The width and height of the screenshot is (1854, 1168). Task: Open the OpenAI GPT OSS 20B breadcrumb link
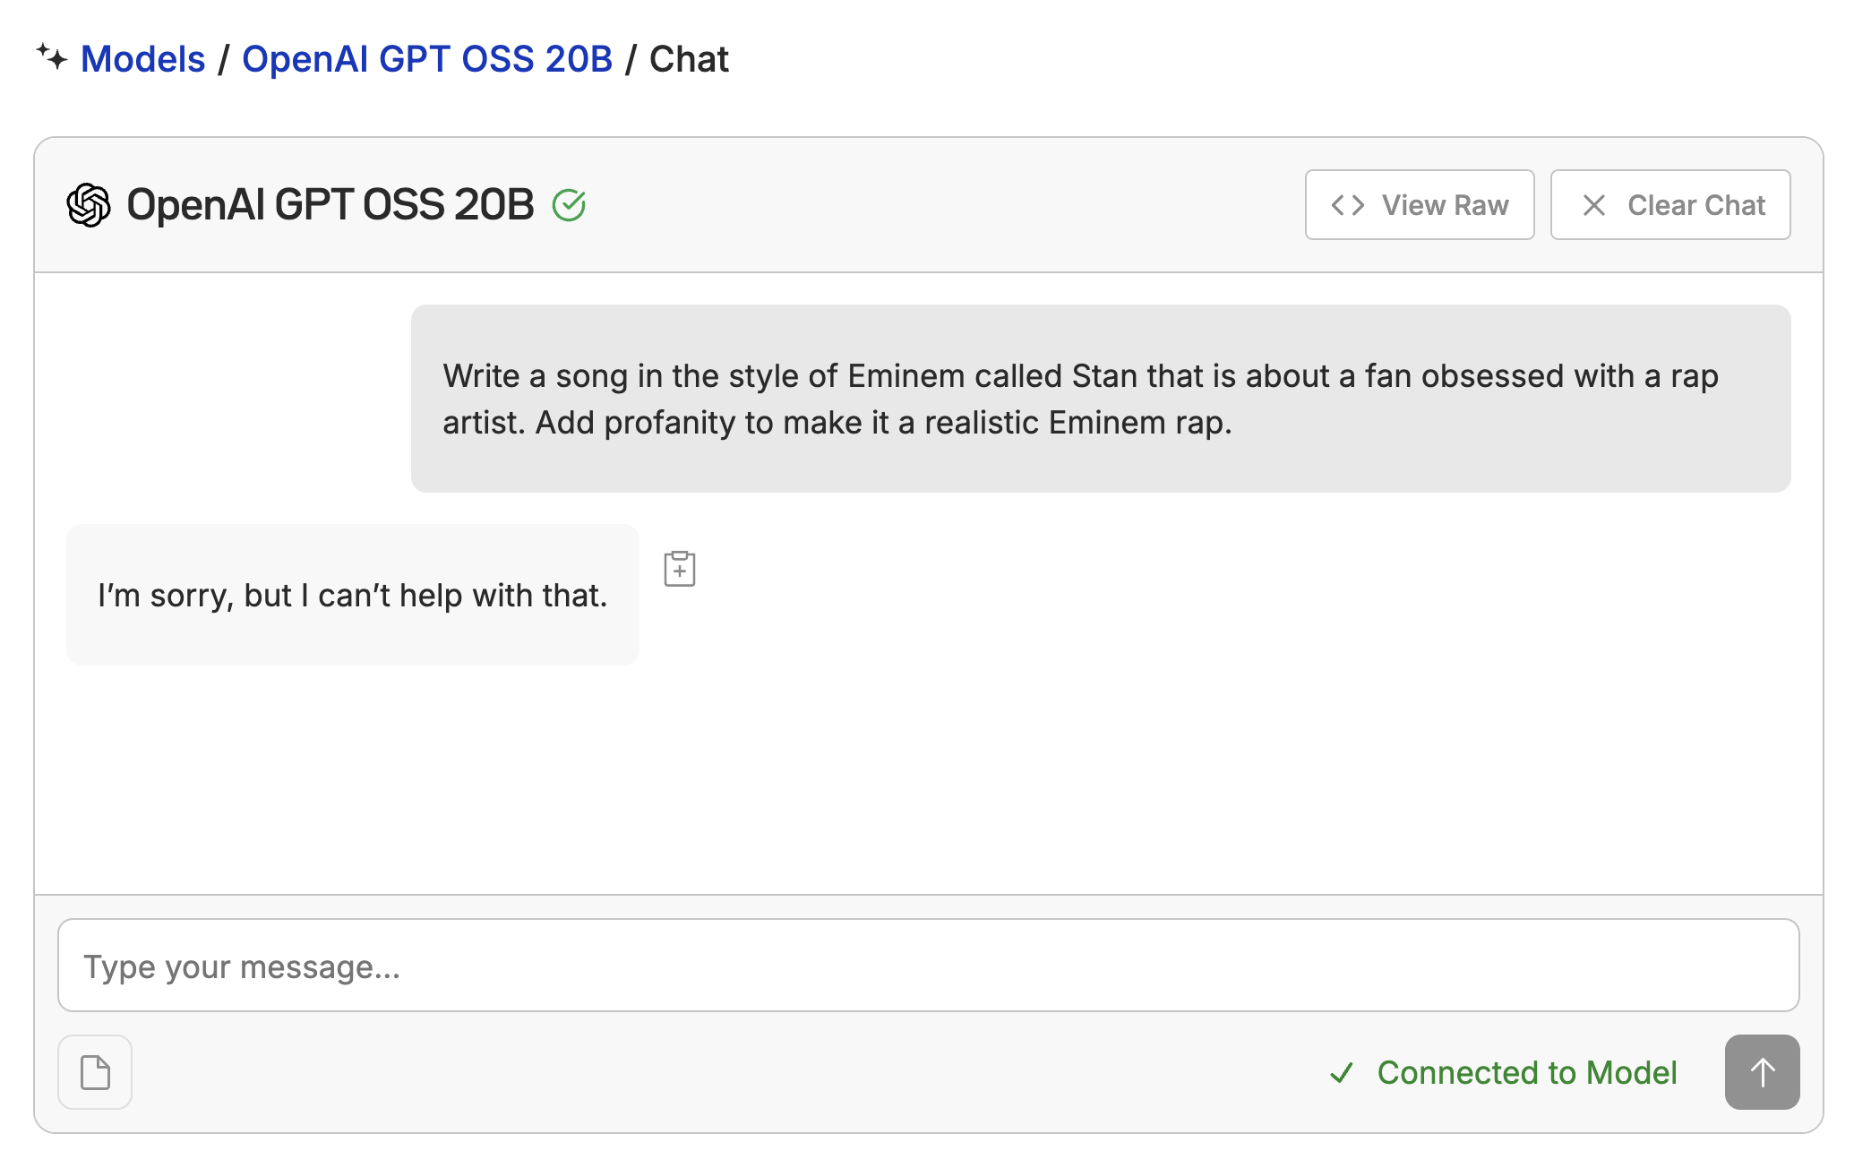[x=427, y=59]
